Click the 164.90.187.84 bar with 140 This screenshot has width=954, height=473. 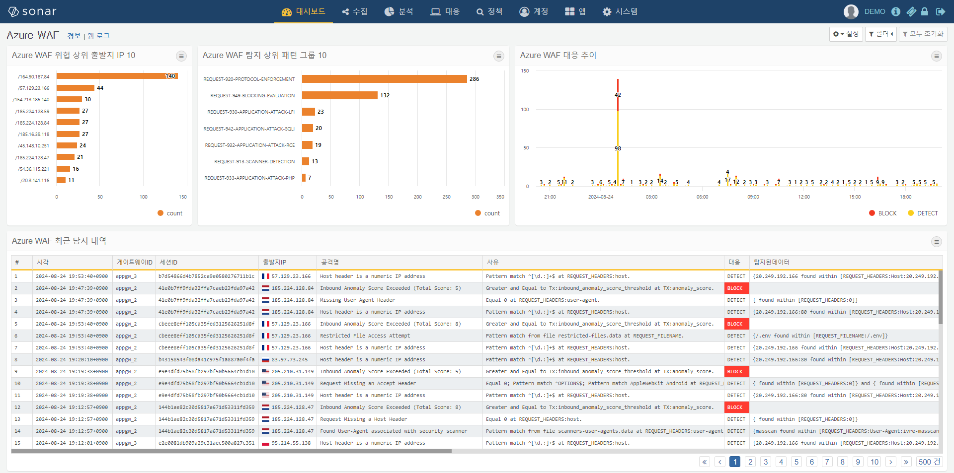[x=117, y=76]
